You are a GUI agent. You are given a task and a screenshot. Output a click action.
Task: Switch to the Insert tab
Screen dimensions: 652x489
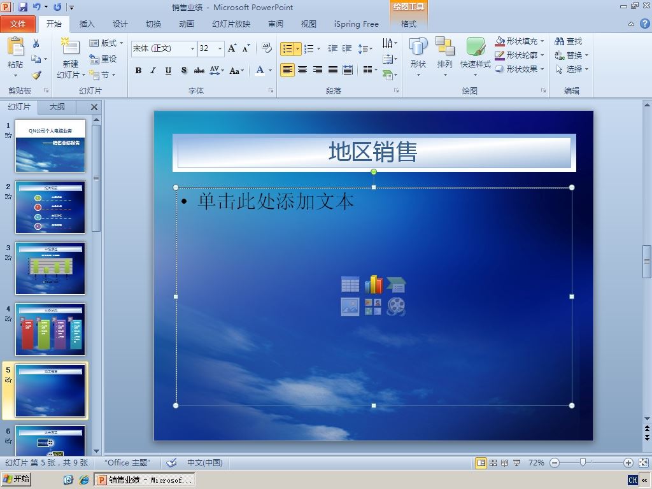pos(87,24)
